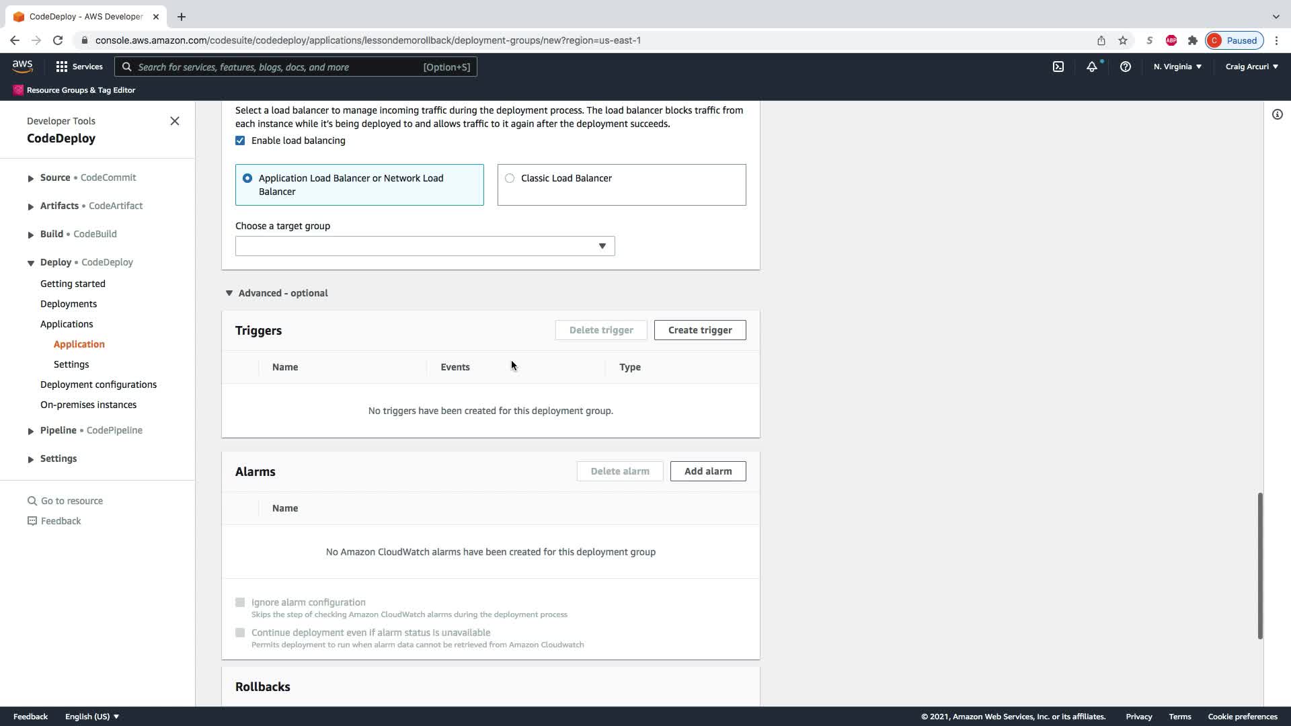The width and height of the screenshot is (1291, 726).
Task: Open the Services grid menu icon
Action: point(62,67)
